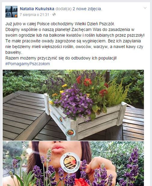The width and height of the screenshot is (152, 186).
Task: Open the flower box photo
Action: tap(73, 105)
